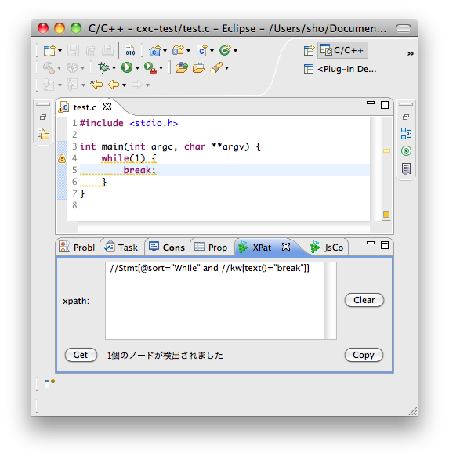
Task: Click the Get button
Action: tap(81, 355)
